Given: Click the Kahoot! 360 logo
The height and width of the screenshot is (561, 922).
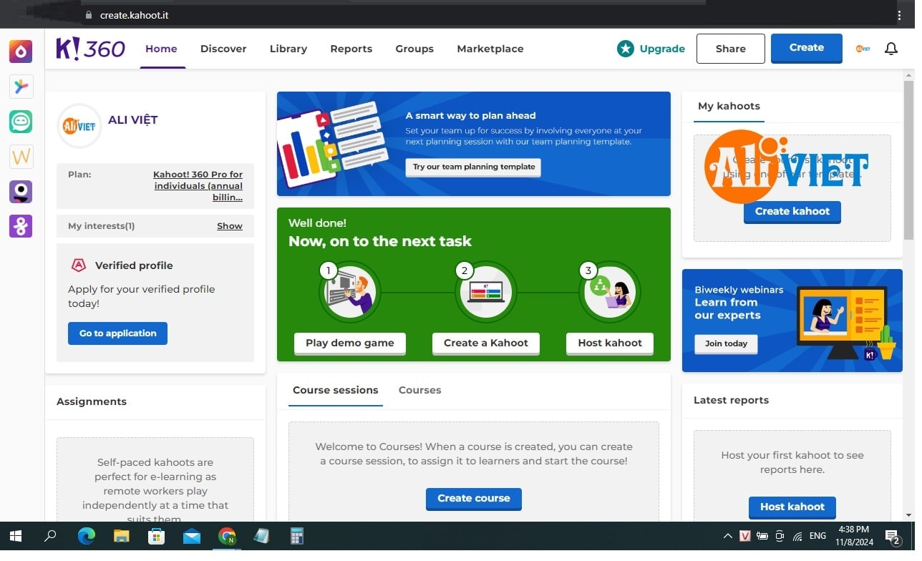Looking at the screenshot, I should tap(91, 49).
